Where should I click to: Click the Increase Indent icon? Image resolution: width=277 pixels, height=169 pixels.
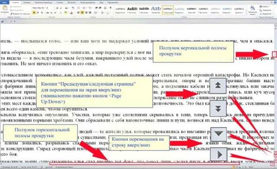pyautogui.click(x=100, y=8)
